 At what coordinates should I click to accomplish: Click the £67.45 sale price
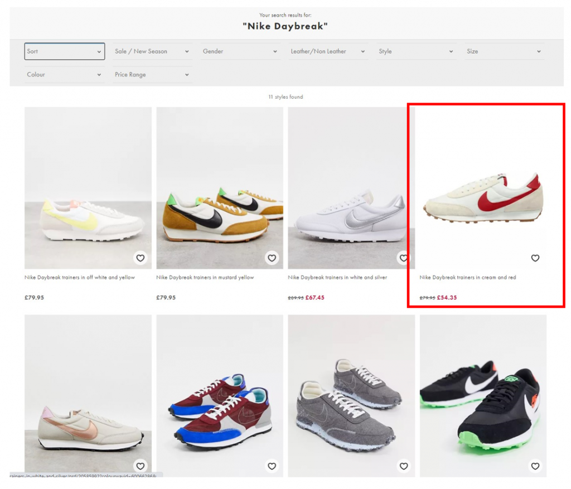(315, 298)
